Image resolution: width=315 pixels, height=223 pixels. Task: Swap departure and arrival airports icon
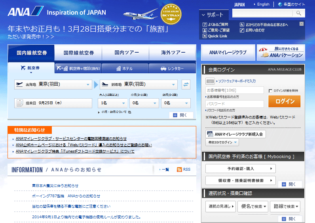[x=186, y=84]
